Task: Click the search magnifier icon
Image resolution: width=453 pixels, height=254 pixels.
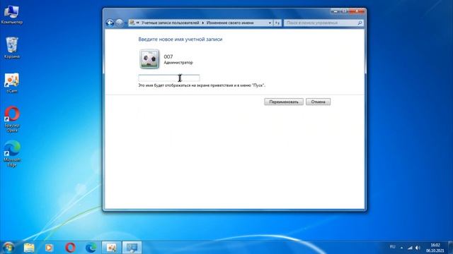Action: tap(360, 23)
